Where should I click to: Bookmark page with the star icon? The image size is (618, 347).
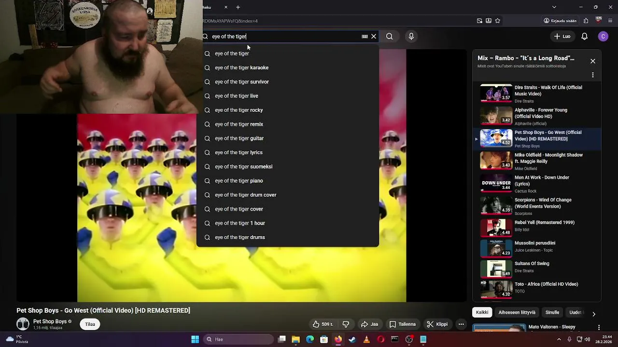(x=498, y=21)
